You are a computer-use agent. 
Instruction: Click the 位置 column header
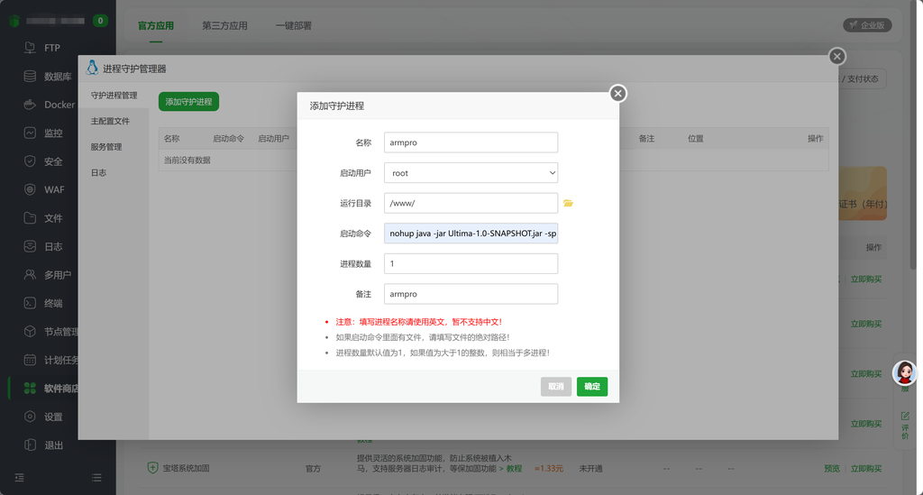[x=696, y=138]
